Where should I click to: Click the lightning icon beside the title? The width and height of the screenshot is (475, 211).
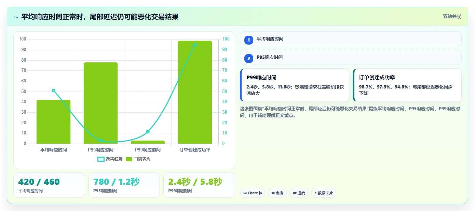16,17
